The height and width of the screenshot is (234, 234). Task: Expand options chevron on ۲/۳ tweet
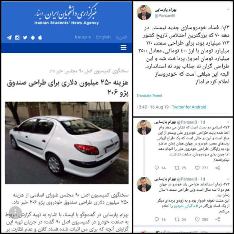tap(228, 122)
